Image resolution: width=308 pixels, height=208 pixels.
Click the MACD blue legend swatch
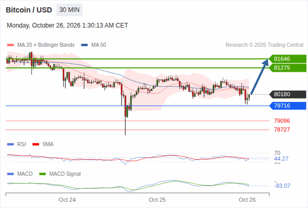[10, 174]
